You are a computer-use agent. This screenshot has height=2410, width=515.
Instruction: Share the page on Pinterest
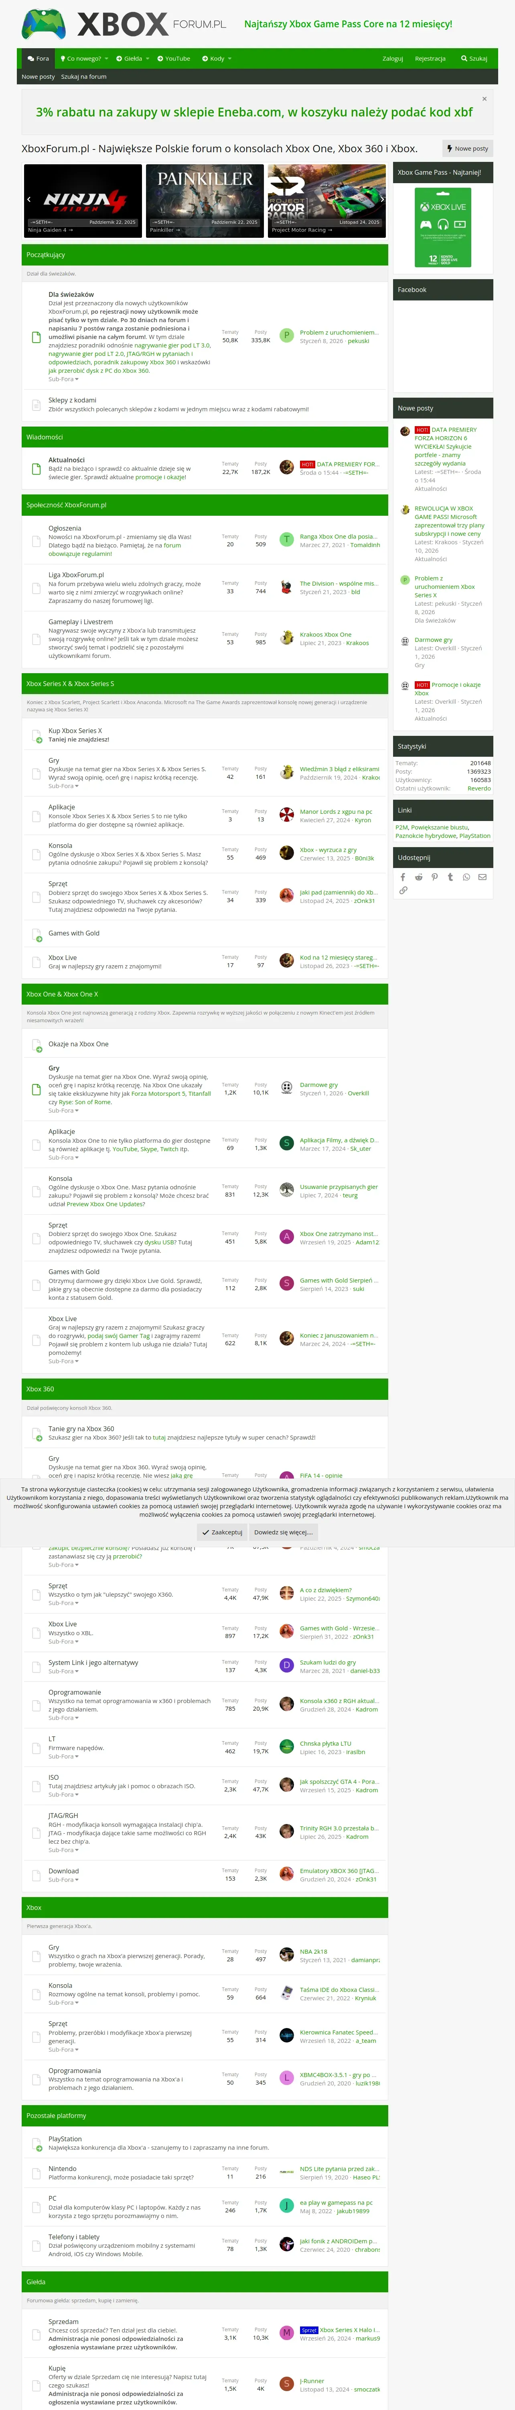(x=435, y=876)
